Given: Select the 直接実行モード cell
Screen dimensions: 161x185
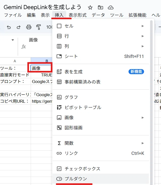Looking at the screenshot, I should [15, 75].
